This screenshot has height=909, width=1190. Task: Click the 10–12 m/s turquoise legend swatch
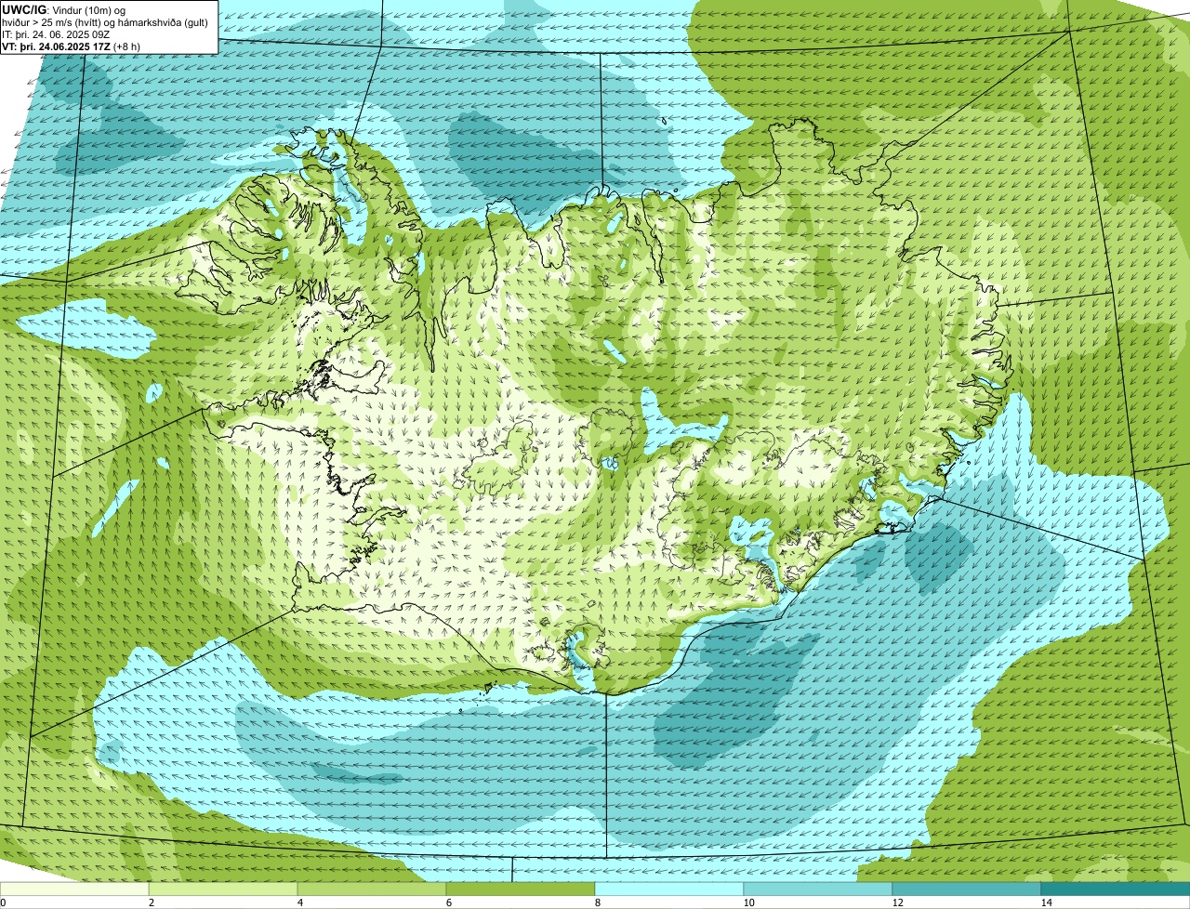pyautogui.click(x=818, y=889)
